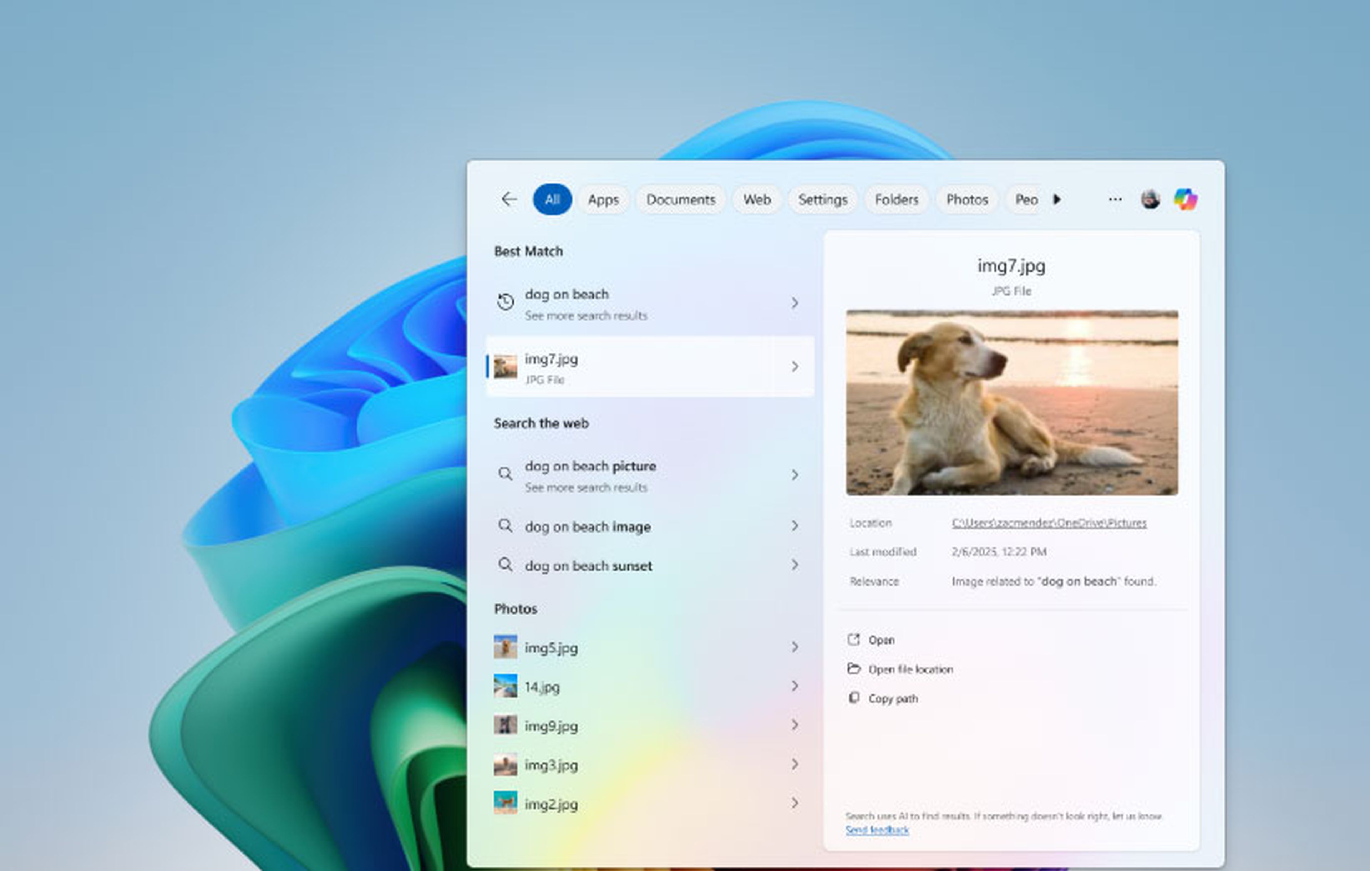Select the img7.jpg file name in Best Match

[551, 359]
